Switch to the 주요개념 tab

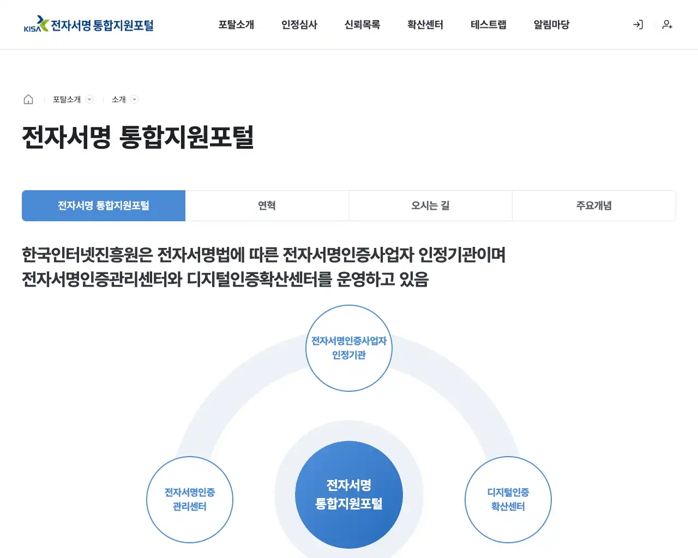(594, 205)
